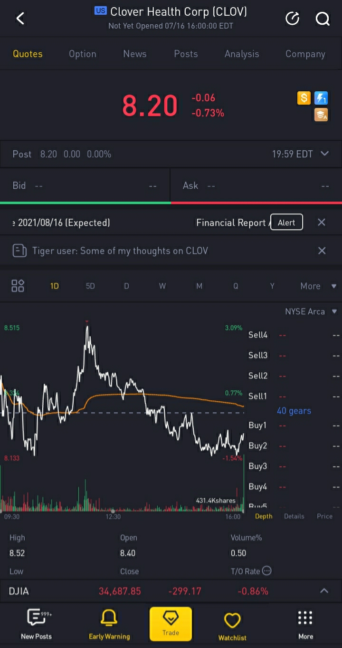This screenshot has height=648, width=342.
Task: Expand the More chart periods dropdown
Action: [x=318, y=286]
